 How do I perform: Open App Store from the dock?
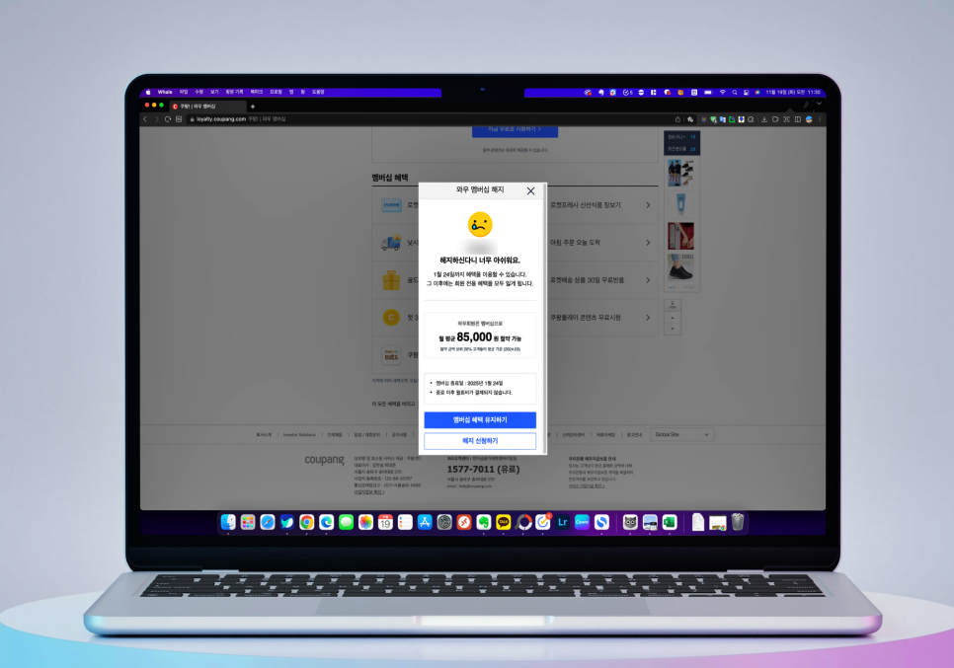[425, 522]
